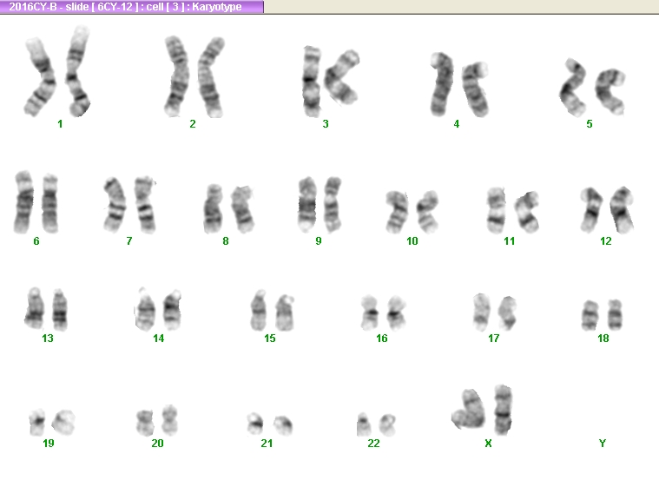Select the right chromosome 18 image
Image resolution: width=659 pixels, height=500 pixels.
(615, 315)
